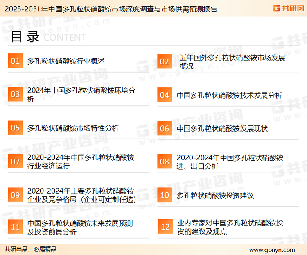Click the orange 03 number badge
The width and height of the screenshot is (307, 255).
click(15, 94)
